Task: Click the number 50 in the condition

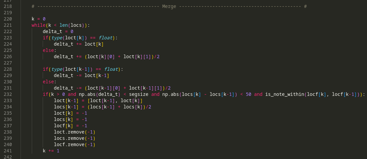Action: (x=249, y=94)
